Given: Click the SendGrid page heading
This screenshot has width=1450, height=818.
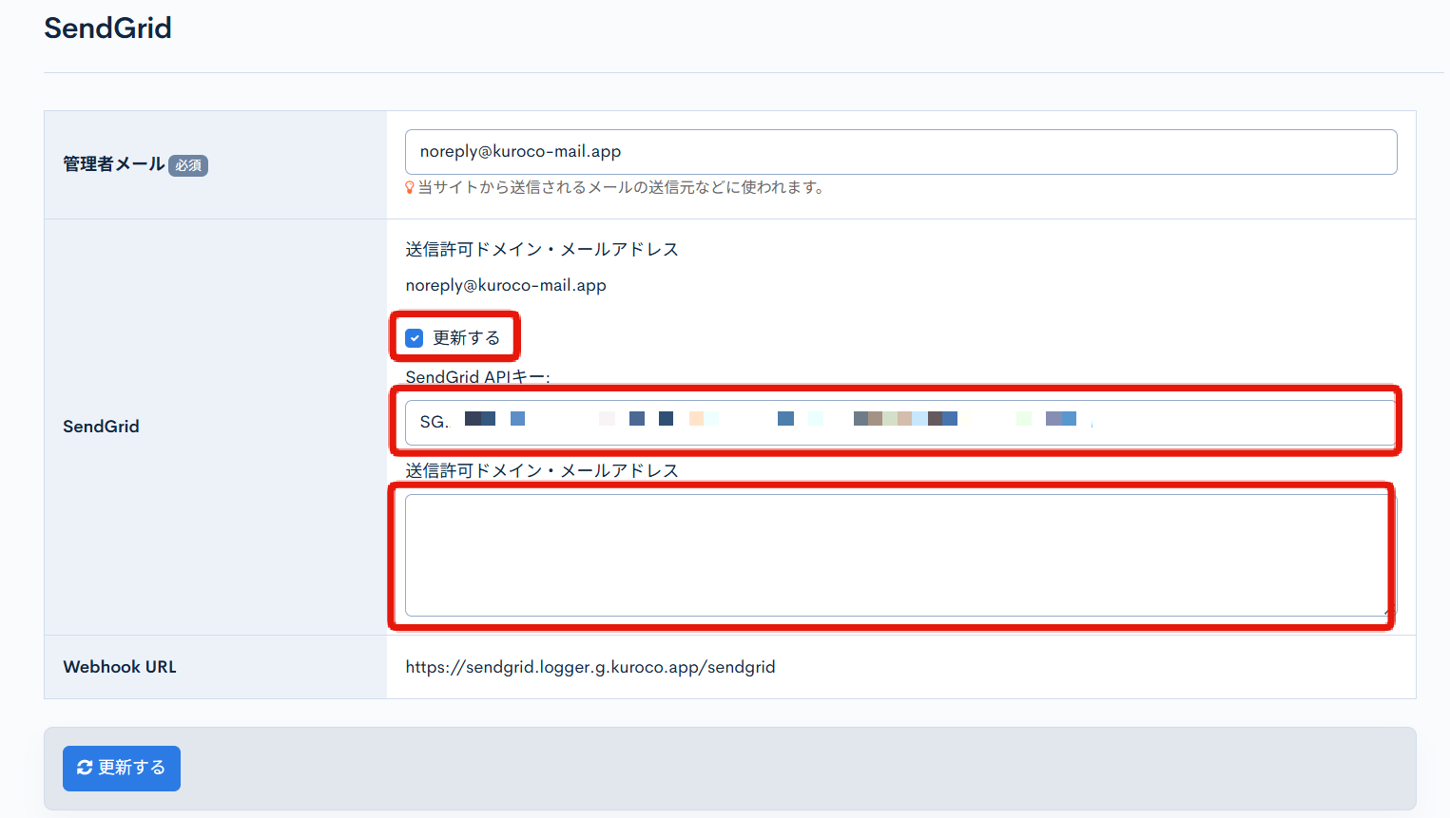Looking at the screenshot, I should (107, 28).
